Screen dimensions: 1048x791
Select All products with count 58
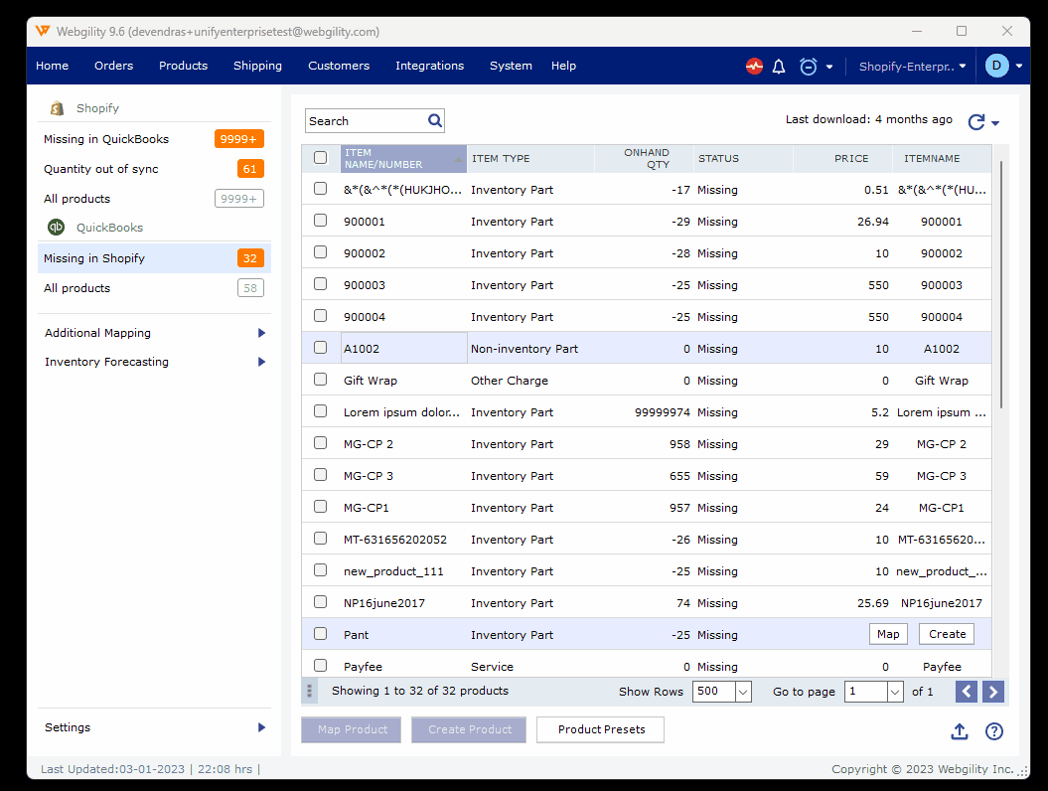coord(154,288)
